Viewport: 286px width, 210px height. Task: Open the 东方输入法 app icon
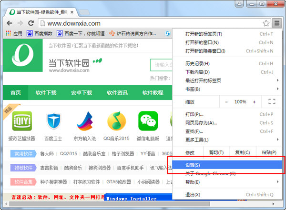(85, 121)
